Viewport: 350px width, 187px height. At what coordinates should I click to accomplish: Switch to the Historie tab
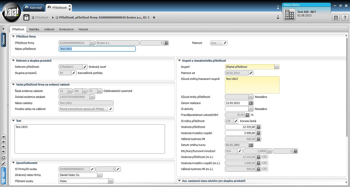[x=83, y=29]
